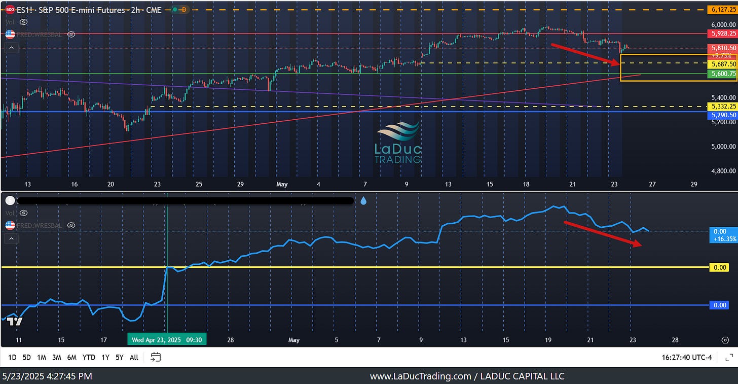Image resolution: width=738 pixels, height=384 pixels.
Task: Click the blue water drop icon
Action: tap(363, 201)
